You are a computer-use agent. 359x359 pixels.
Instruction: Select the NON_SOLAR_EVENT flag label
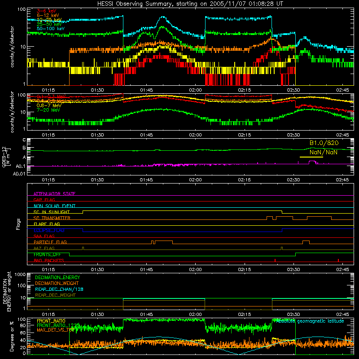pyautogui.click(x=54, y=206)
